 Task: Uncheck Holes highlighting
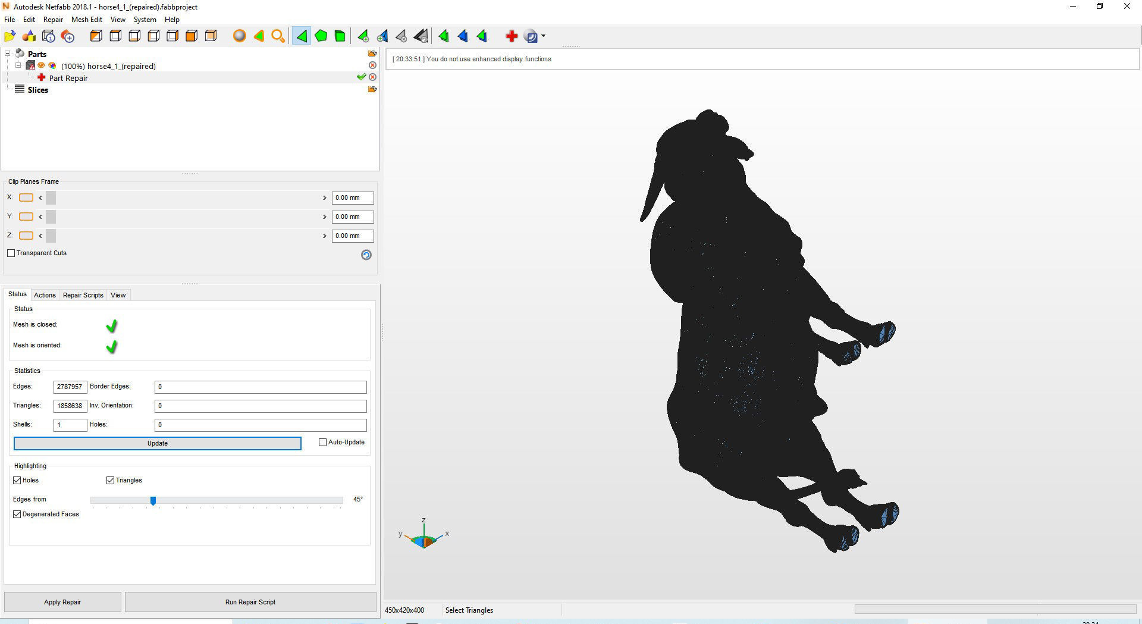(x=17, y=480)
